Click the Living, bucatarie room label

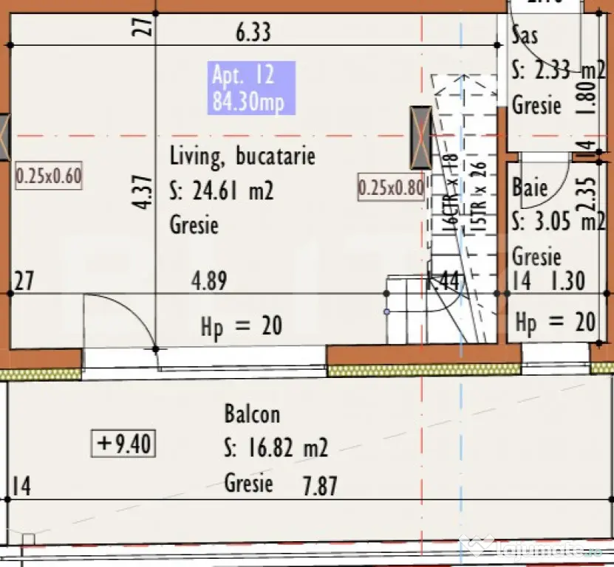tap(242, 157)
